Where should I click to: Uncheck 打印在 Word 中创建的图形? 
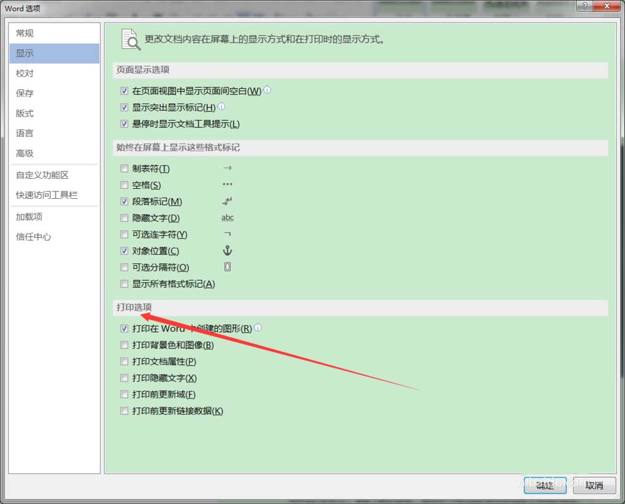pos(124,328)
